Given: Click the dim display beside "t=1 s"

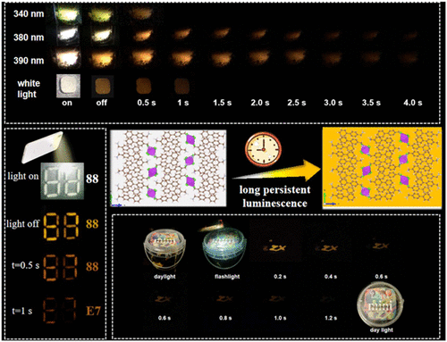Looking at the screenshot, I should 60,310.
